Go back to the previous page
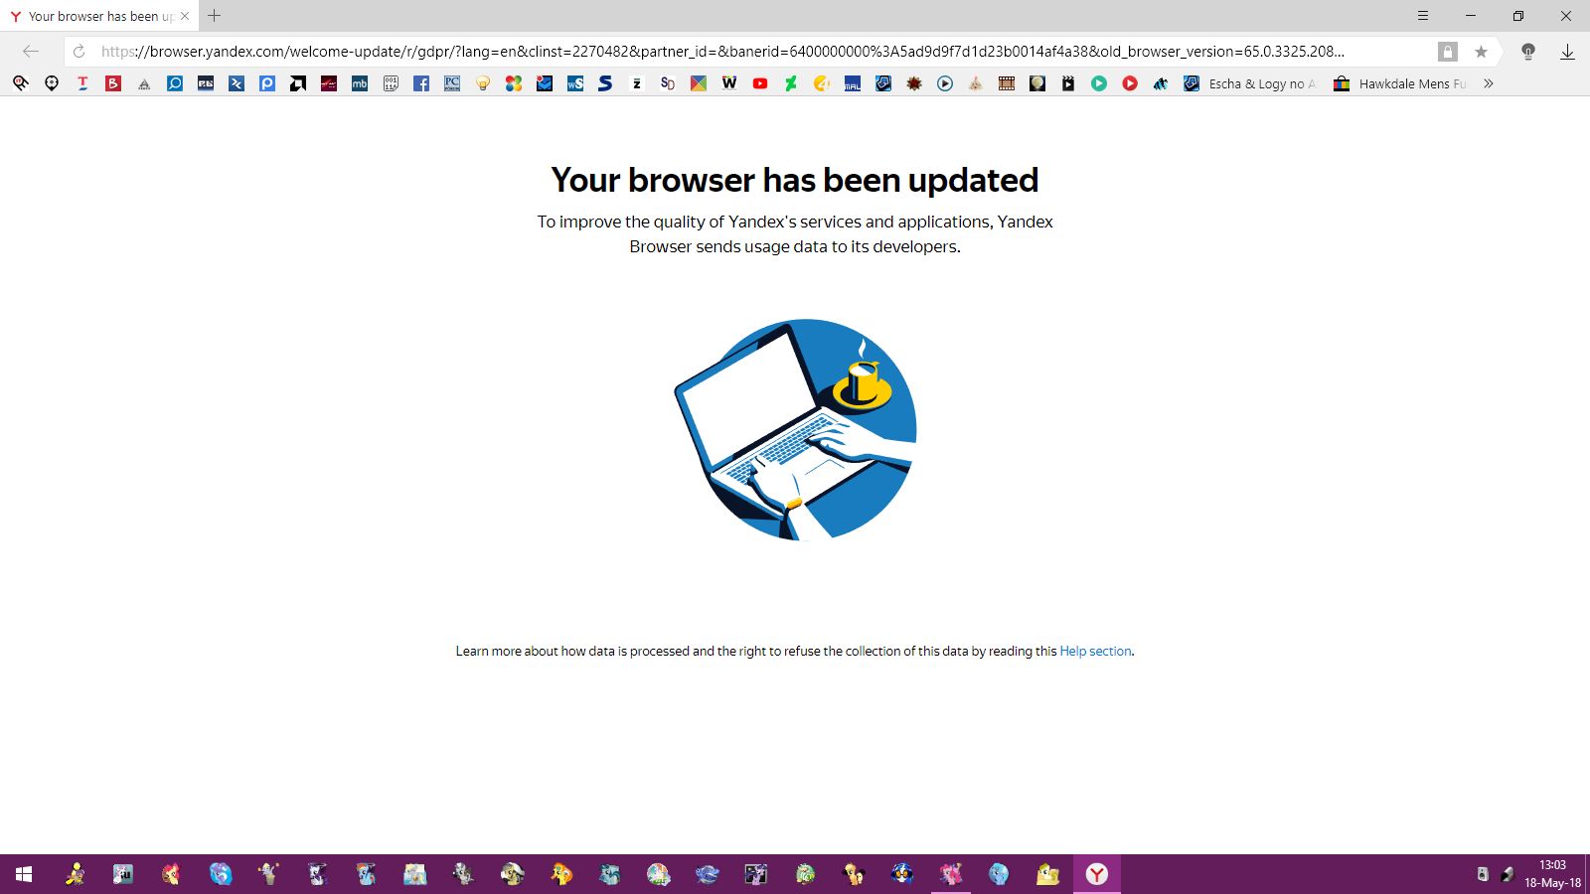 [31, 52]
